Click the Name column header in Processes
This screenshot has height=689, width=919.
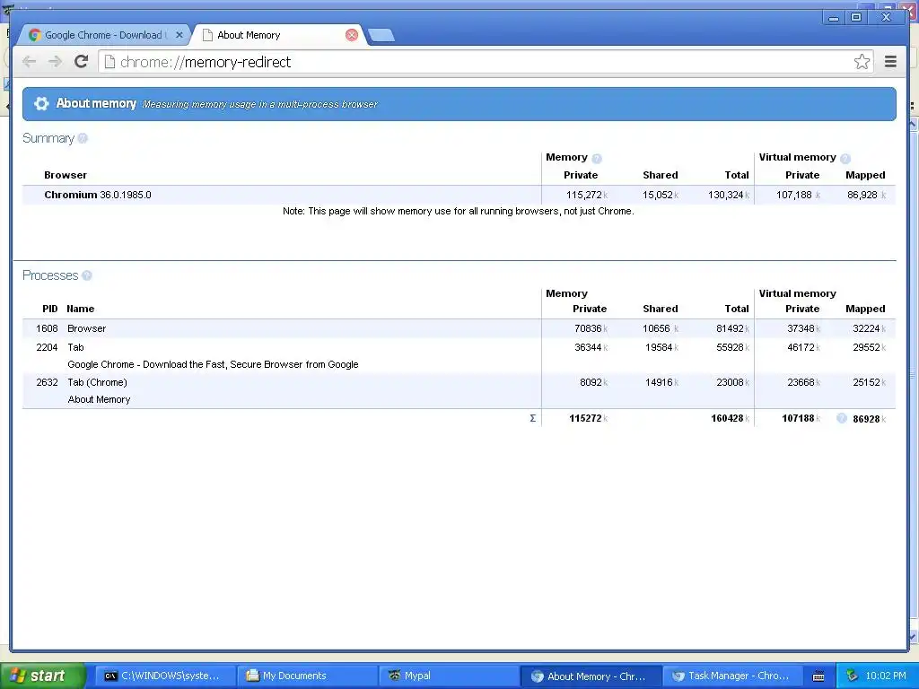tap(80, 309)
